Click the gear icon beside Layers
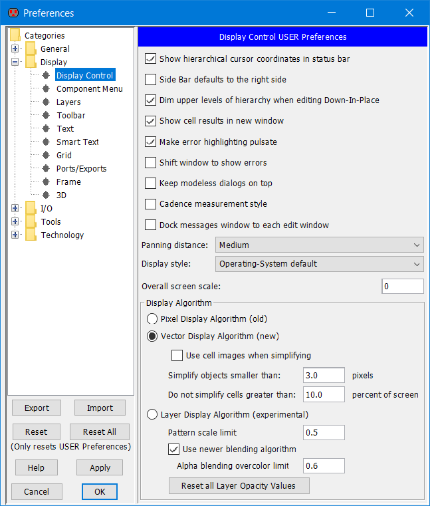430x506 pixels. (46, 102)
